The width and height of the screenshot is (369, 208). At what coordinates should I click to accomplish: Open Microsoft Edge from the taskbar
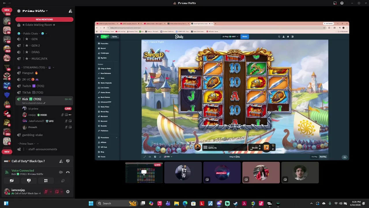[x=185, y=203]
